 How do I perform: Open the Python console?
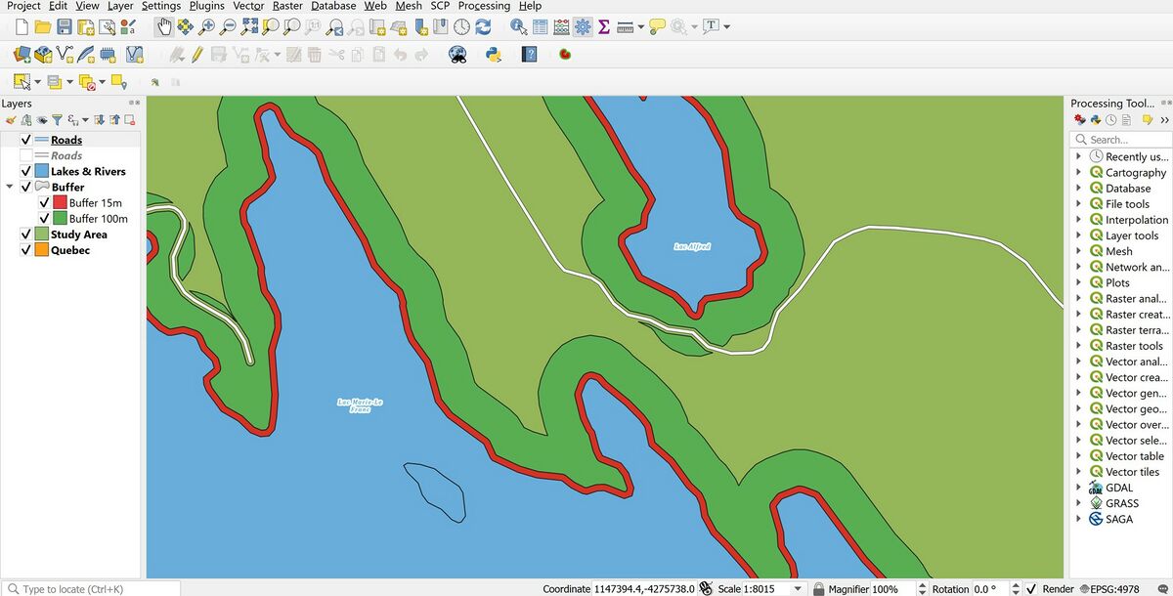pyautogui.click(x=493, y=55)
